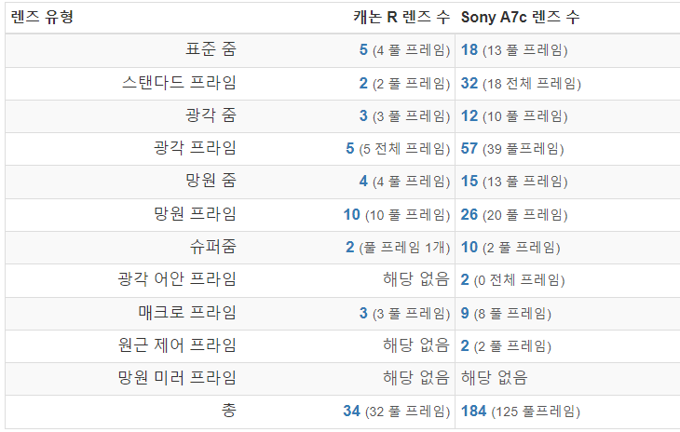Select the '표준 줌' row label
Screen dimensions: 680x432
point(211,49)
